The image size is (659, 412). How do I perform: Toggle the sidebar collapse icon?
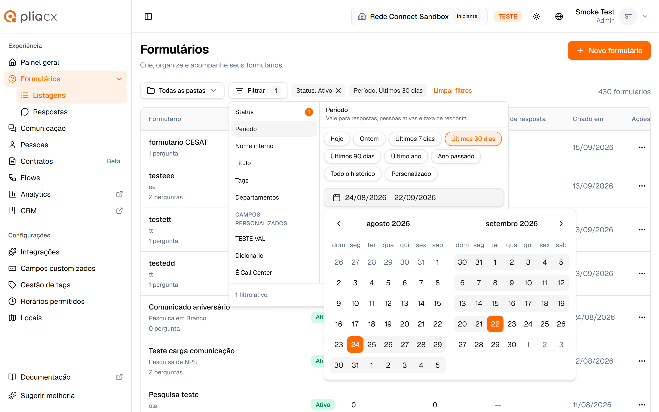coord(148,16)
